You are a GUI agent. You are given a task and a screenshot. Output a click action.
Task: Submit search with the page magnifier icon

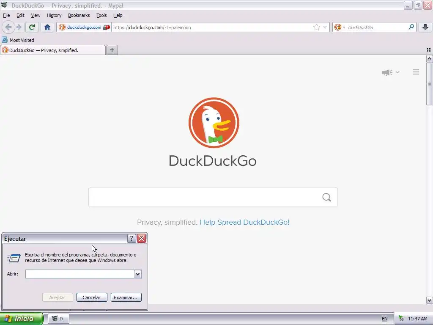(x=327, y=197)
